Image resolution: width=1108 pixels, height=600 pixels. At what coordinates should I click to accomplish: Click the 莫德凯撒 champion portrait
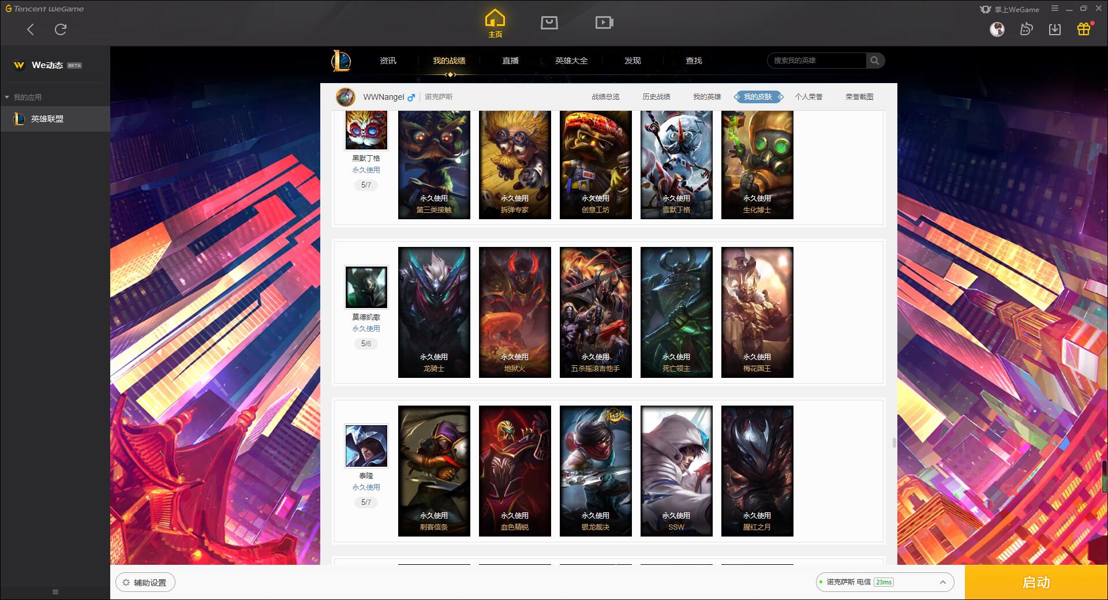click(x=366, y=287)
